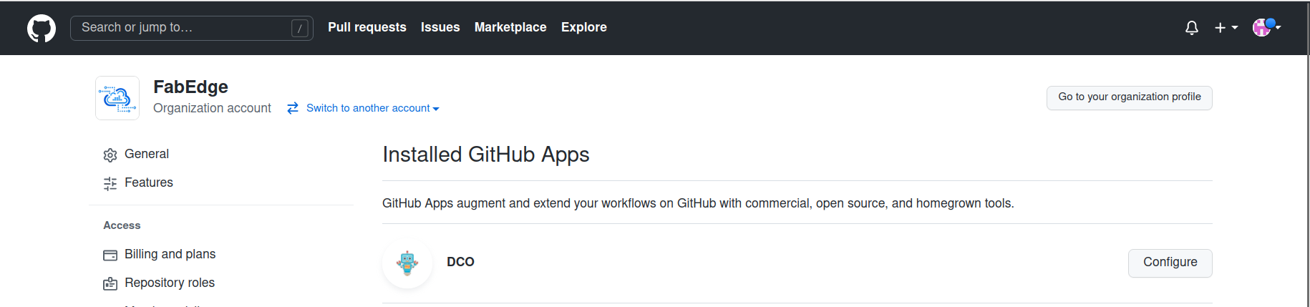Click the Features sliders icon
This screenshot has height=307, width=1310.
[x=110, y=183]
